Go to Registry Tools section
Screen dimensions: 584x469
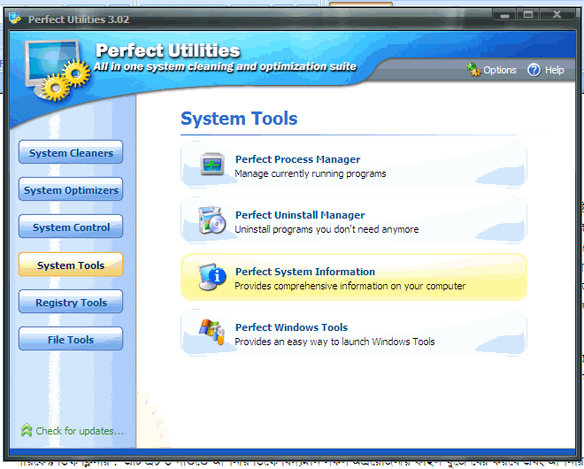(x=71, y=302)
